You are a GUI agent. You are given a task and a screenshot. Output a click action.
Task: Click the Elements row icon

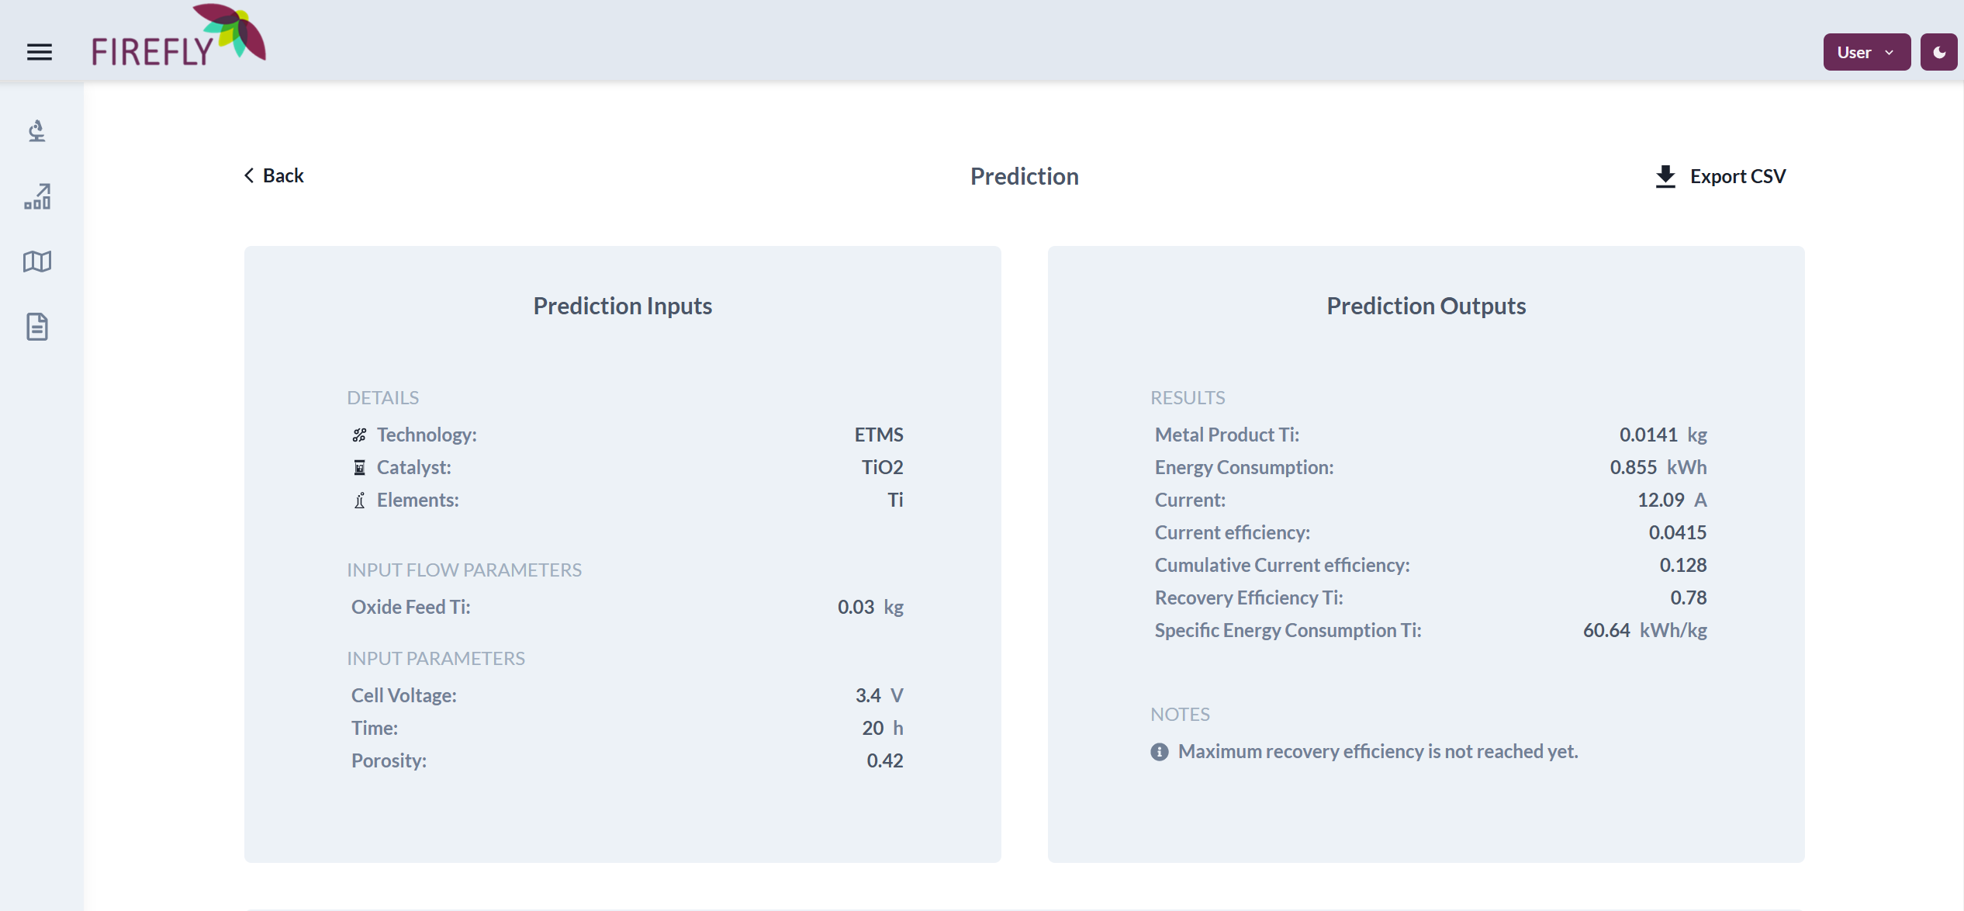click(359, 501)
